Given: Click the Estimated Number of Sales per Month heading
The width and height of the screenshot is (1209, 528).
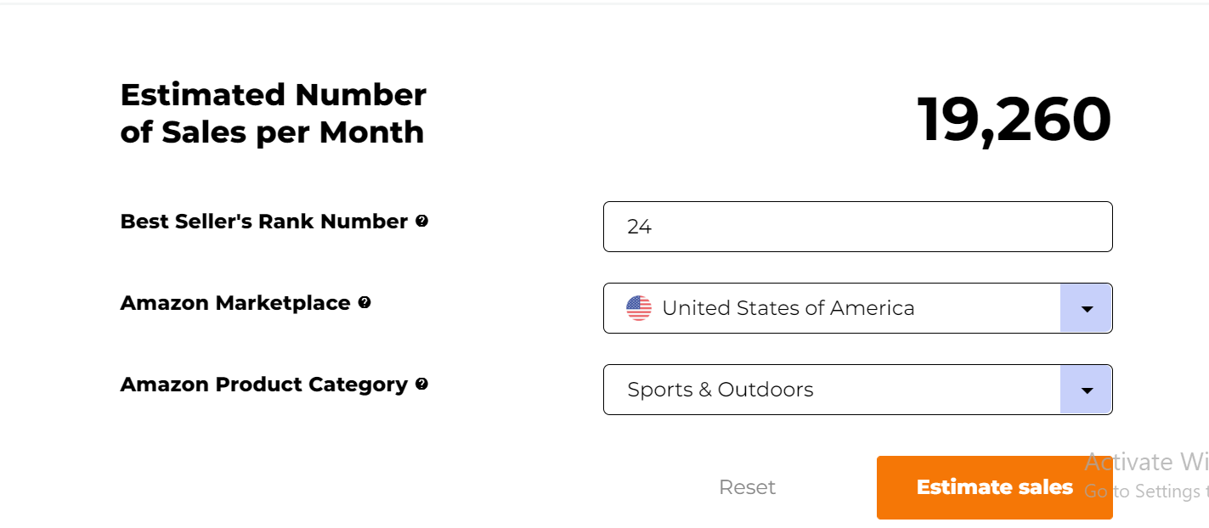Looking at the screenshot, I should [x=273, y=113].
